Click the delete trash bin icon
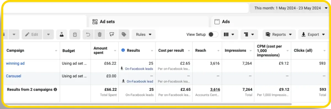Viewport: 331px width, 109px height. (x=100, y=34)
